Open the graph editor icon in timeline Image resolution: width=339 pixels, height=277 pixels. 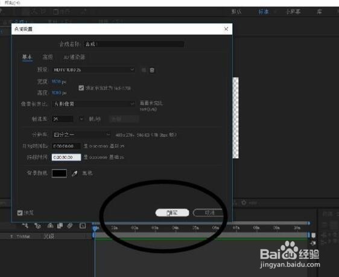(x=83, y=226)
